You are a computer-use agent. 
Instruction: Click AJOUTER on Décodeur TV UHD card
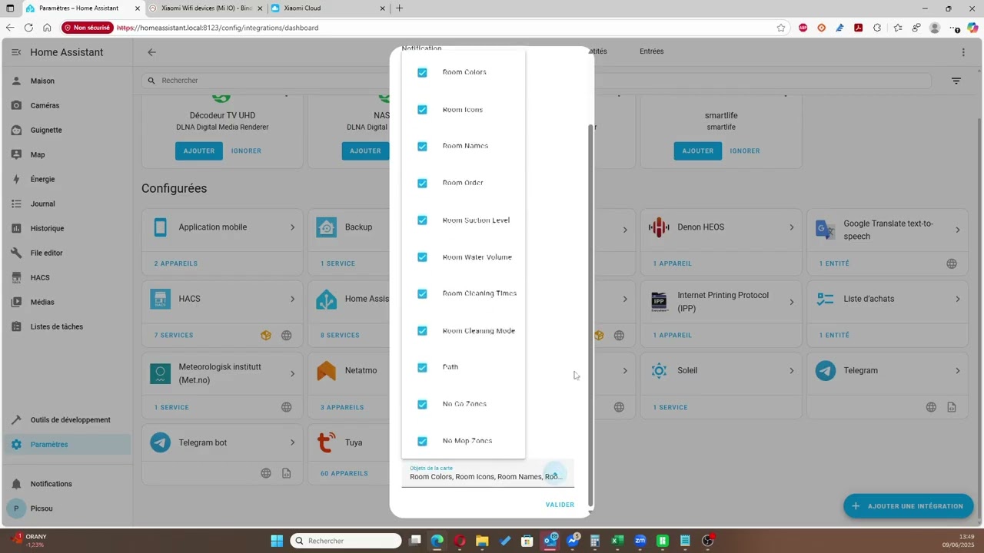(x=199, y=151)
